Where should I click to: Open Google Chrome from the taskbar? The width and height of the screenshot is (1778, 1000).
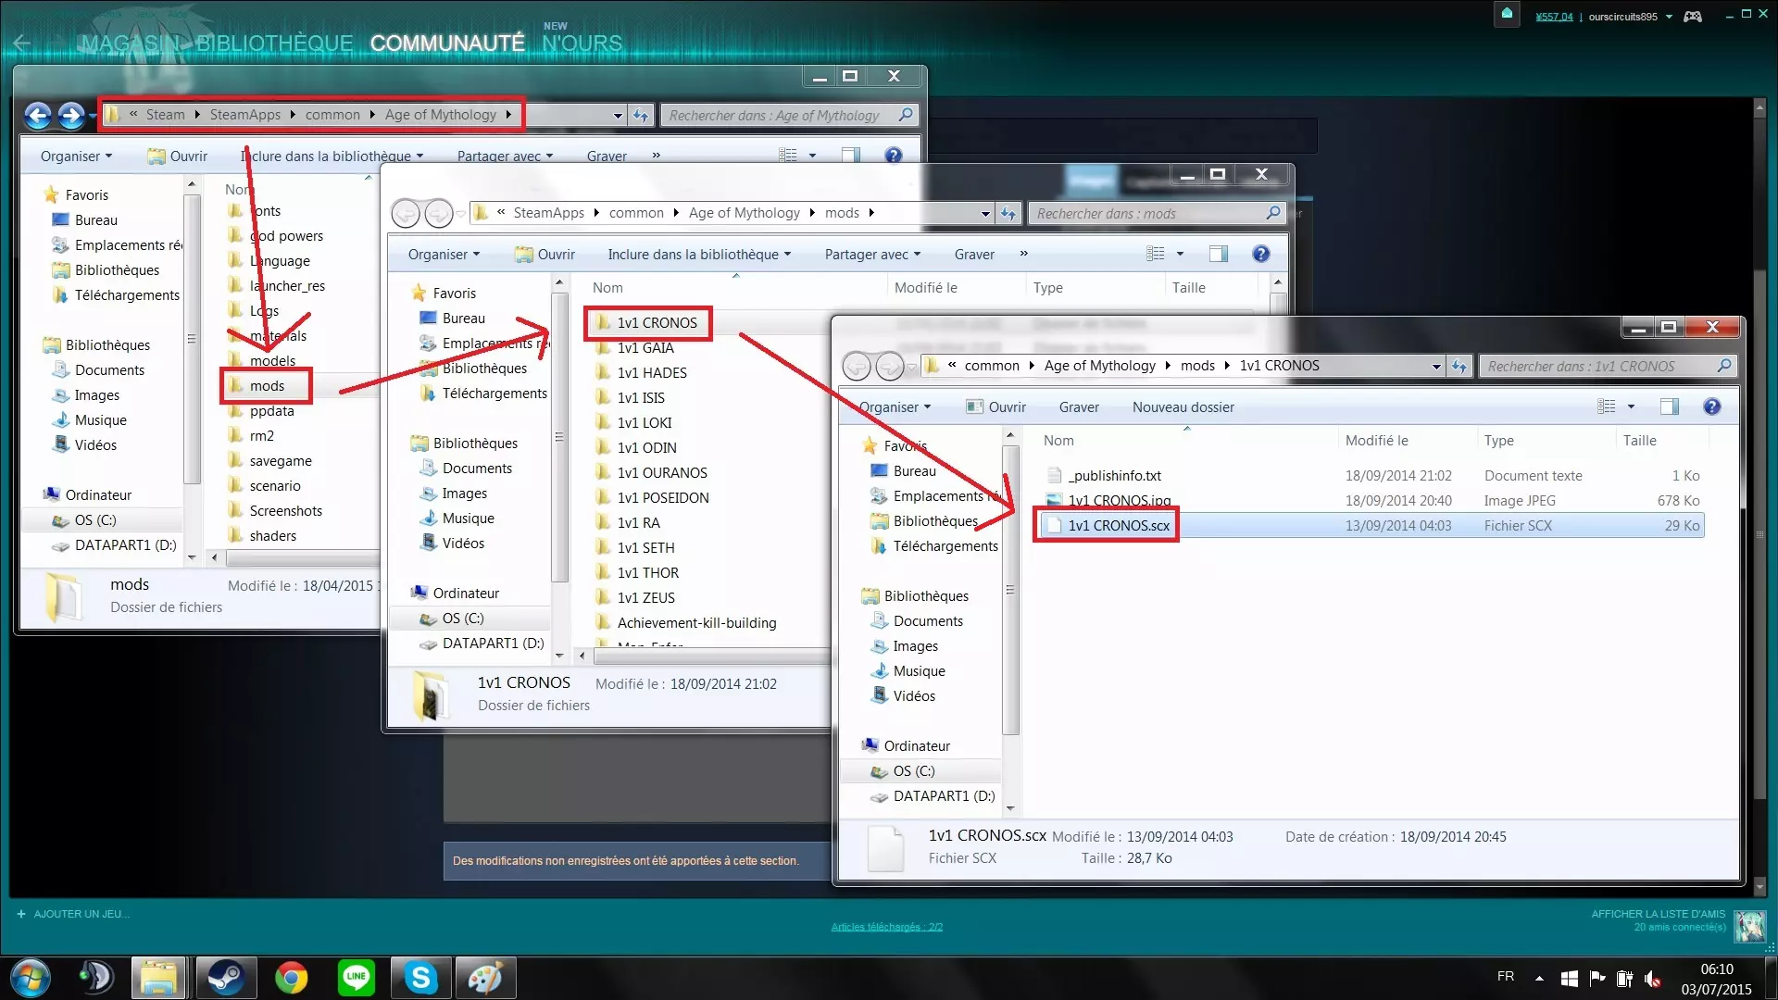[x=291, y=978]
